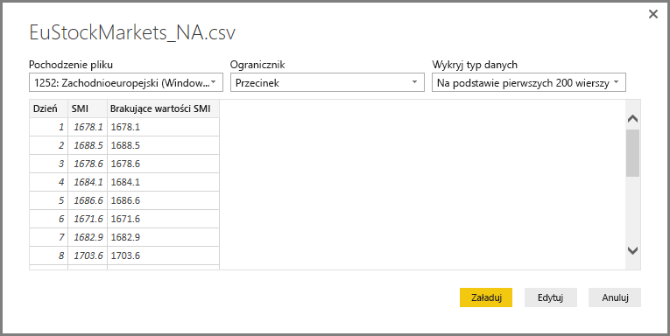The width and height of the screenshot is (670, 336).
Task: Click SMI cell 1703.6 in row 8
Action: pyautogui.click(x=88, y=255)
